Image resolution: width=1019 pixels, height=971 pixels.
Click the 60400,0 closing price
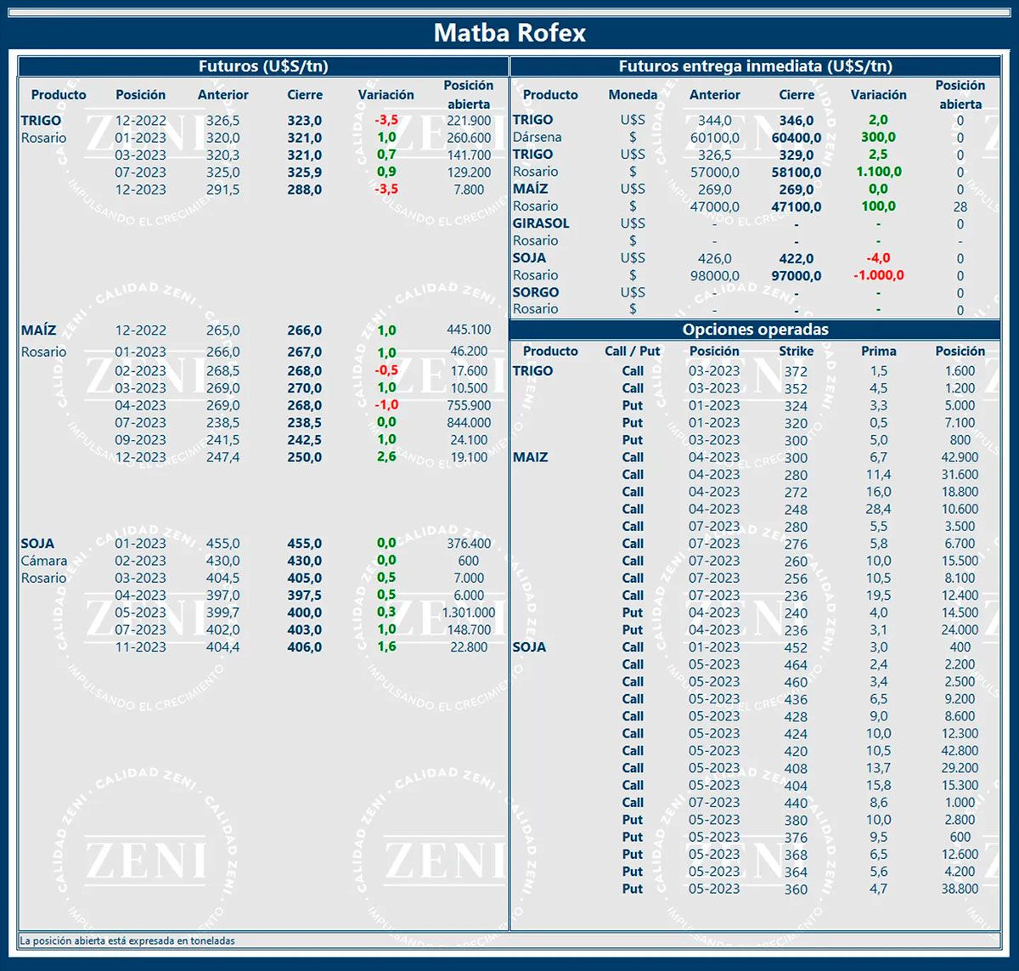[x=796, y=138]
